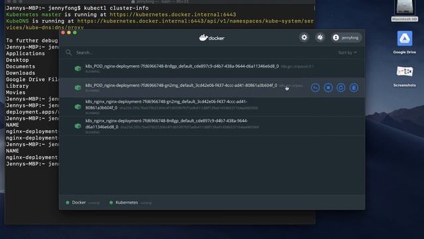Click the Downloads entry in the terminal listing
The image size is (424, 239).
pyautogui.click(x=21, y=73)
